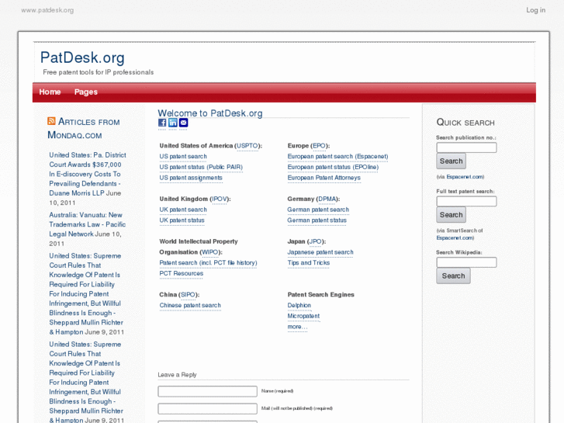This screenshot has width=564, height=423.
Task: Open the EPO link
Action: pos(319,146)
